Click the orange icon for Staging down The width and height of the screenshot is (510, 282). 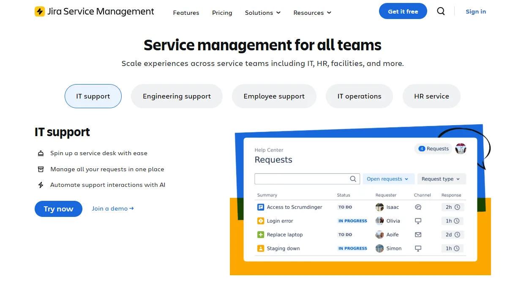[x=261, y=248]
